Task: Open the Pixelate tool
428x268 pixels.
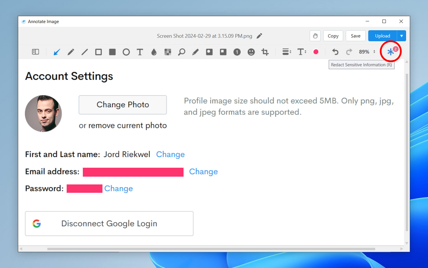Action: coord(168,52)
